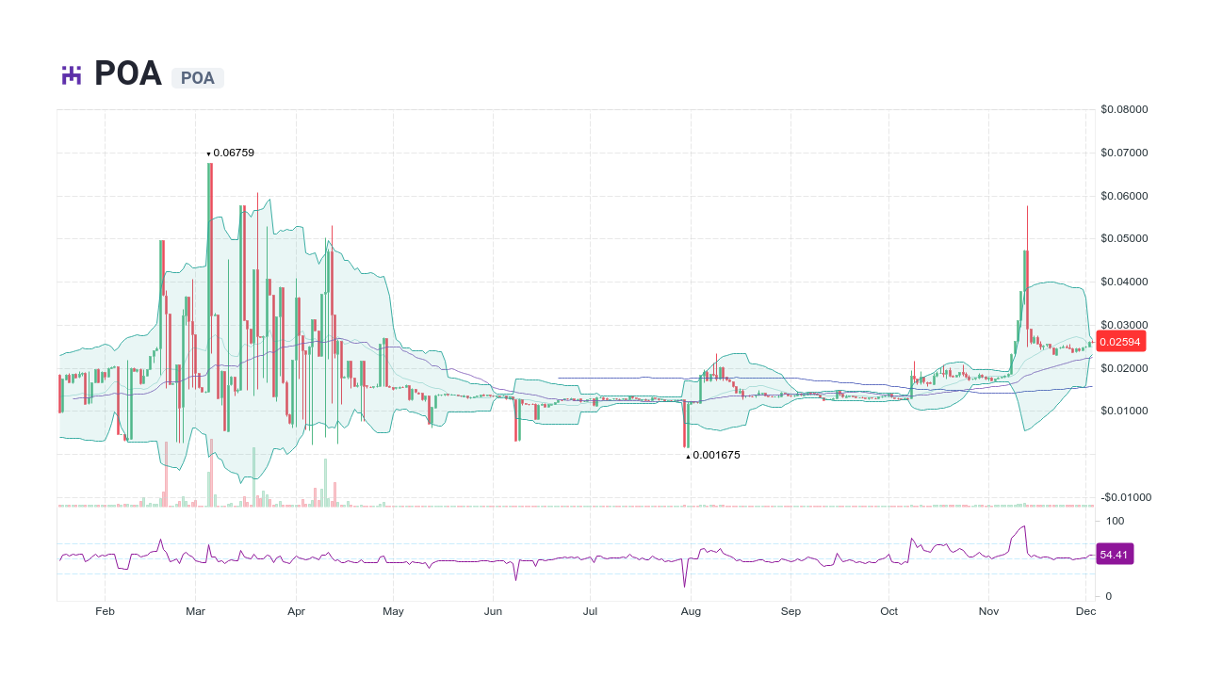This screenshot has width=1206, height=678.
Task: Expand the POA ticker badge details
Action: (x=197, y=78)
